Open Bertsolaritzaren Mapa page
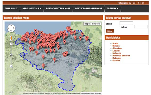The width and height of the screenshot is (151, 95). [x=89, y=9]
